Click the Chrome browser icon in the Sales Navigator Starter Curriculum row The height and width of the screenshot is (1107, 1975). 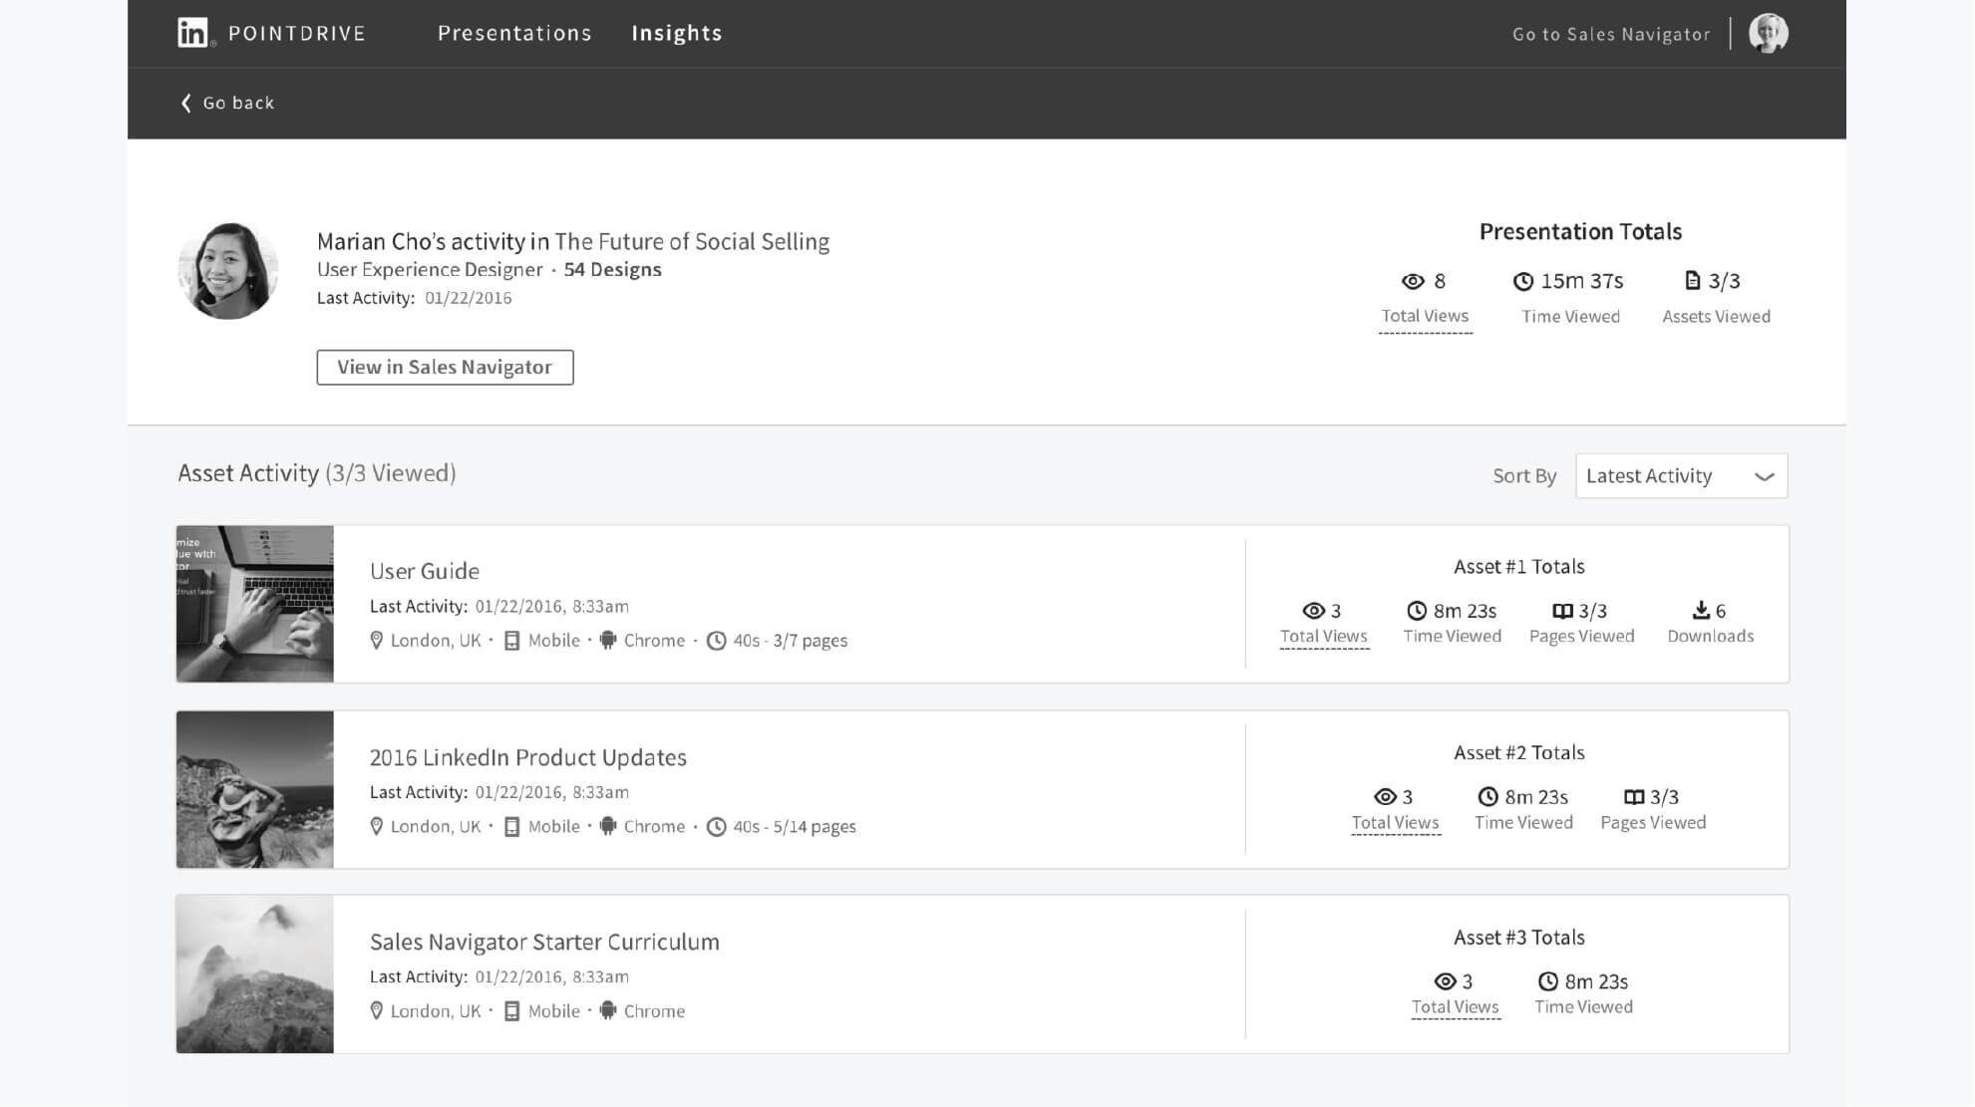[608, 1010]
